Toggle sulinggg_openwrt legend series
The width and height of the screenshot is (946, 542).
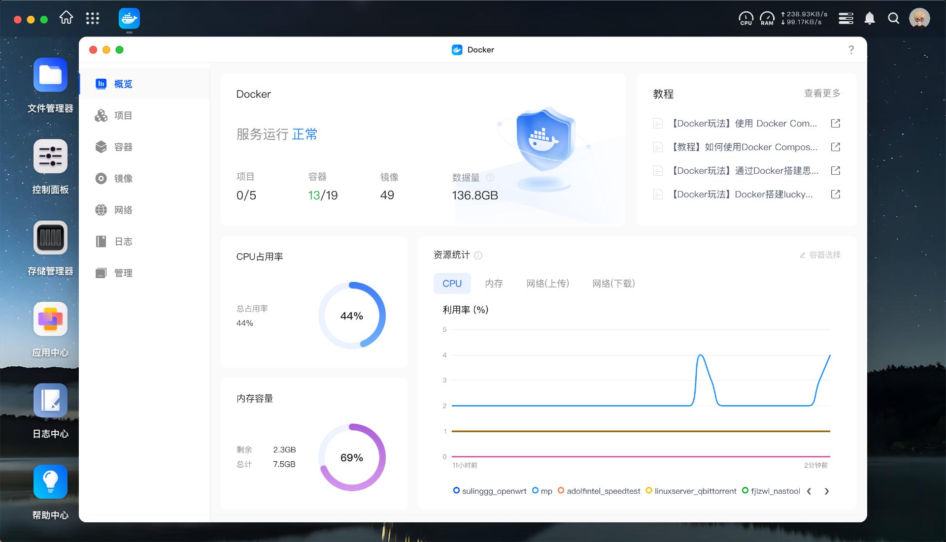pos(490,491)
